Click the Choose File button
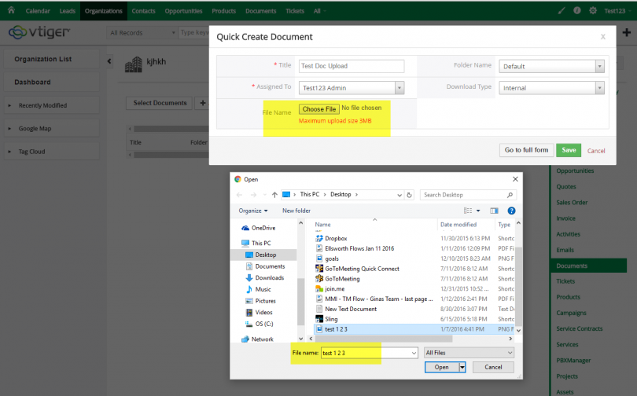The height and width of the screenshot is (396, 637). pyautogui.click(x=319, y=108)
